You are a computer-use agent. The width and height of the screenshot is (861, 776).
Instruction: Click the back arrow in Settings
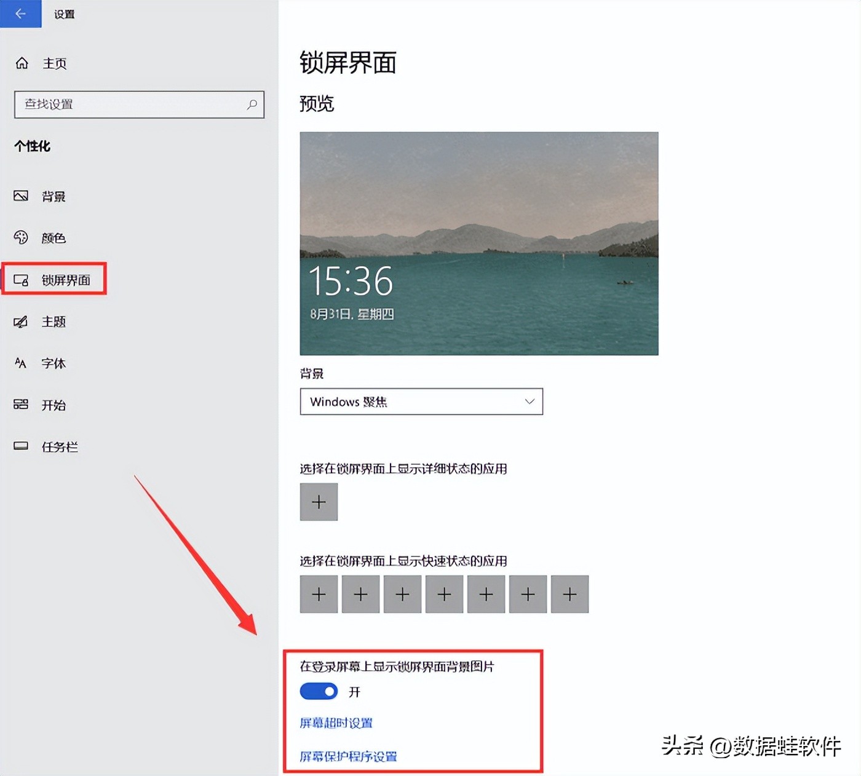point(20,14)
